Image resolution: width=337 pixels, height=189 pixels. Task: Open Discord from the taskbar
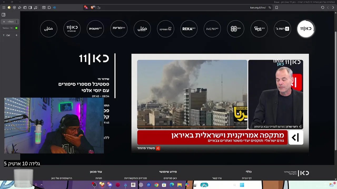(110, 185)
